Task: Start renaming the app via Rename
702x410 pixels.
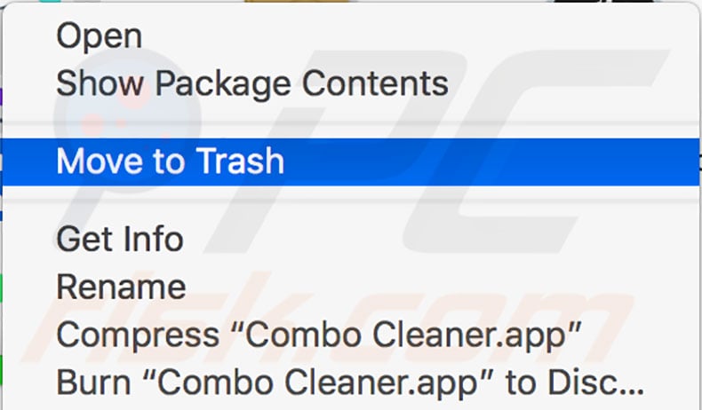Action: tap(121, 287)
